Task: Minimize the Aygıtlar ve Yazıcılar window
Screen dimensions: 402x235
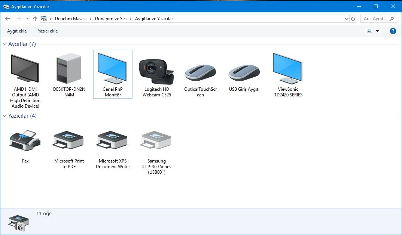Action: 359,6
